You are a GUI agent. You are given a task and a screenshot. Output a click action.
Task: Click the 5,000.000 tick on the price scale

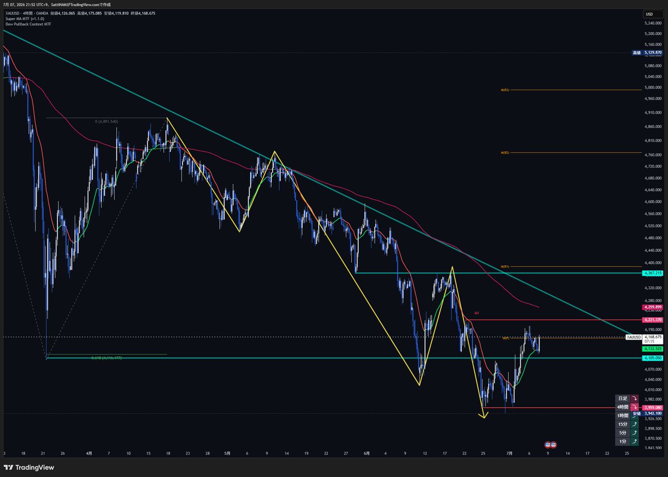652,87
